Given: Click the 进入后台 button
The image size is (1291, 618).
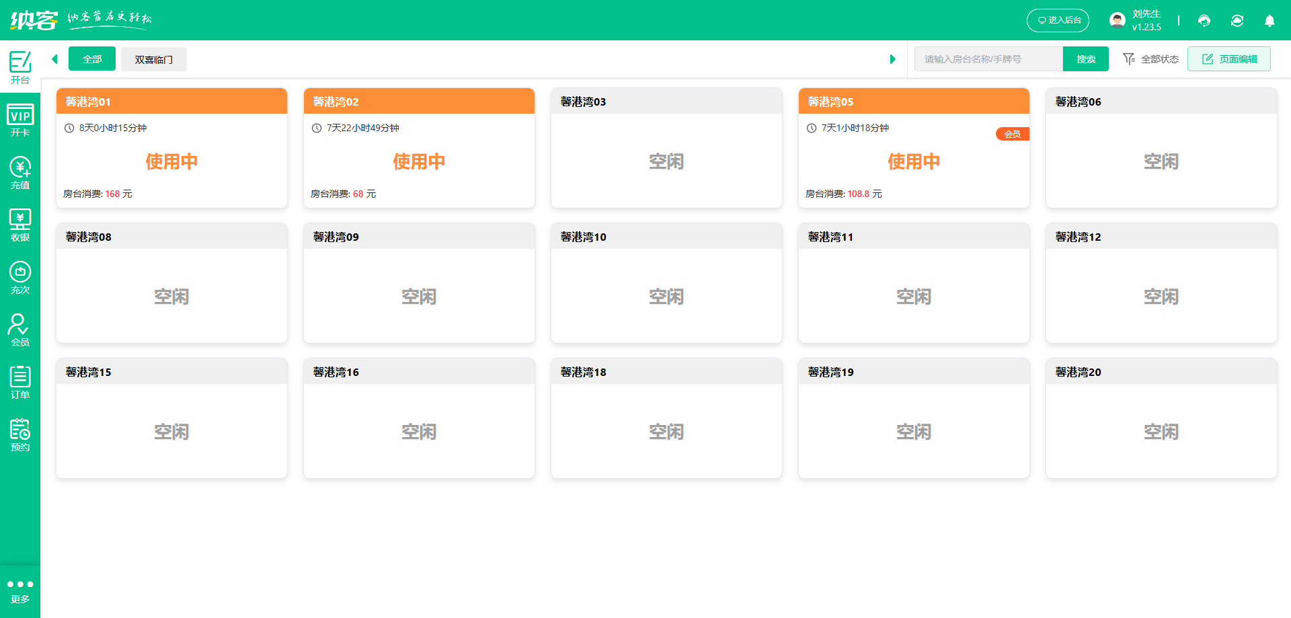Looking at the screenshot, I should [x=1058, y=20].
